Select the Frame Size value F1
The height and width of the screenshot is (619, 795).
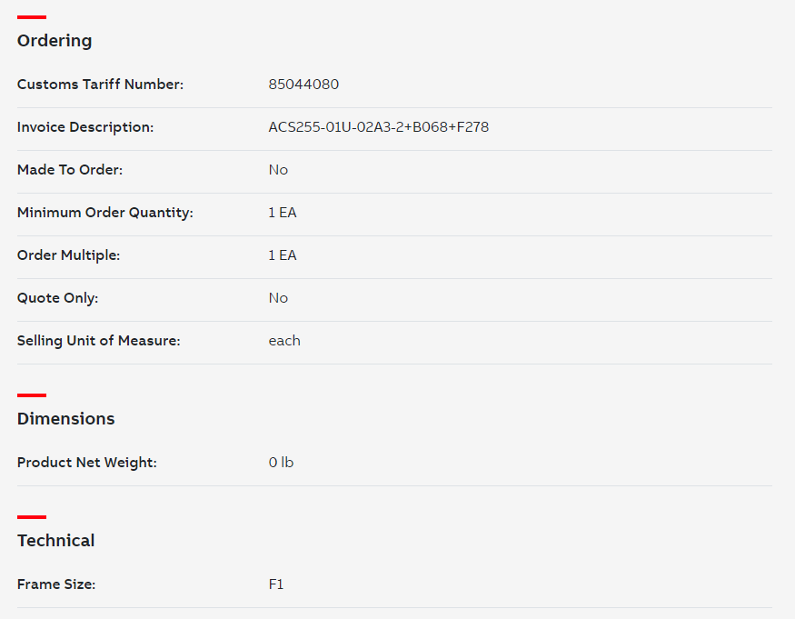click(276, 584)
